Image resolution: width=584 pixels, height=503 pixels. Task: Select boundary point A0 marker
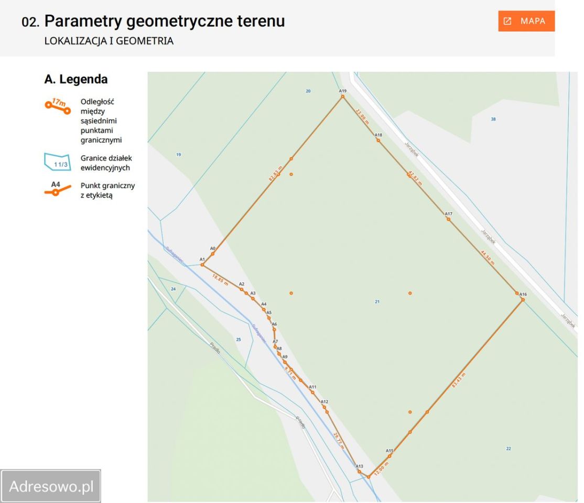(x=213, y=254)
